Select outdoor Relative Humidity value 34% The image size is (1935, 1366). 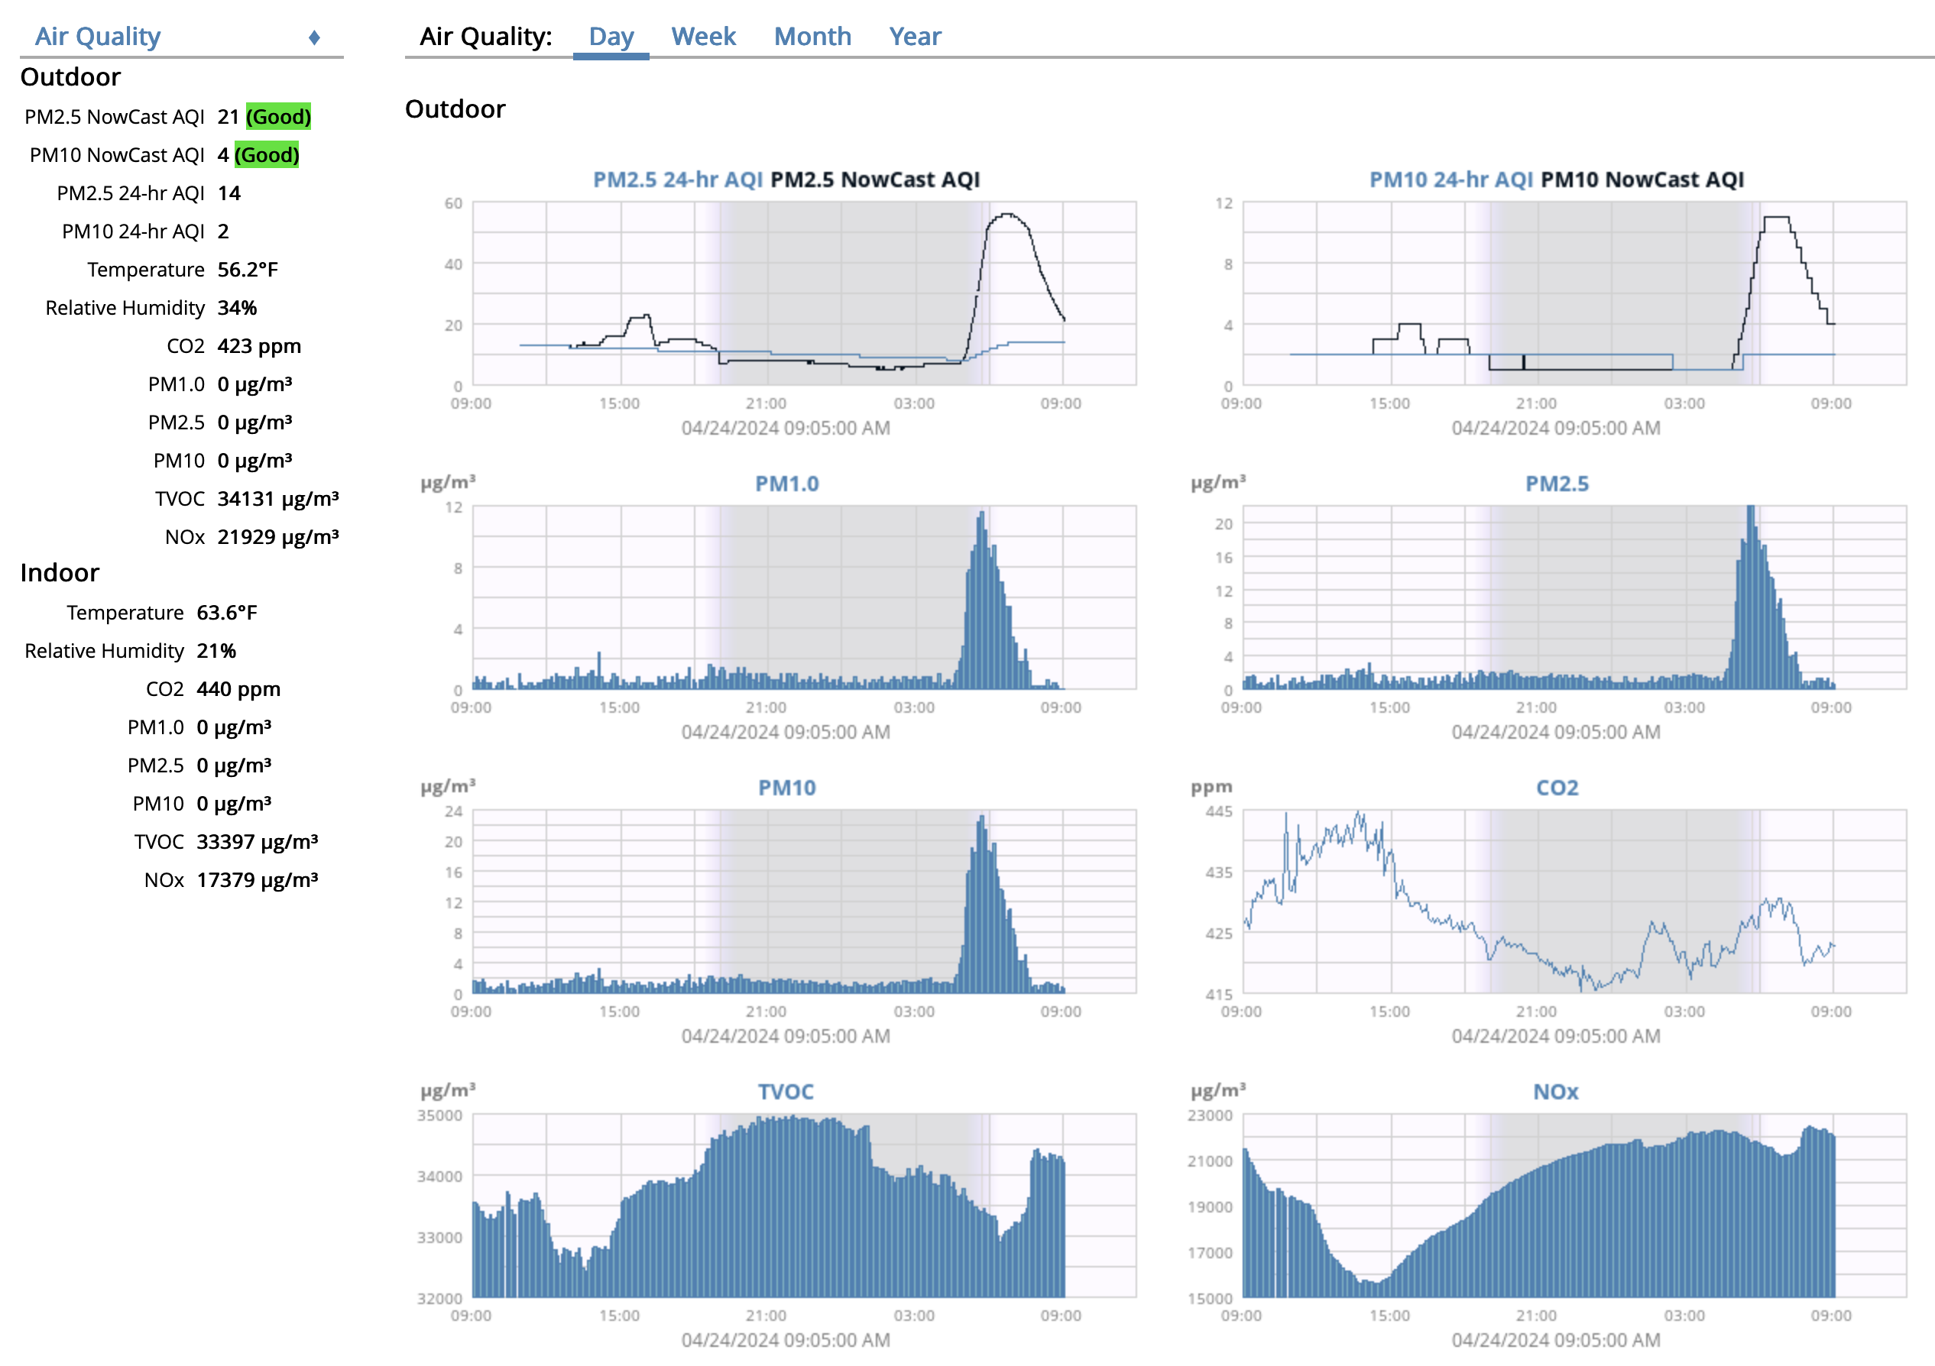click(237, 308)
